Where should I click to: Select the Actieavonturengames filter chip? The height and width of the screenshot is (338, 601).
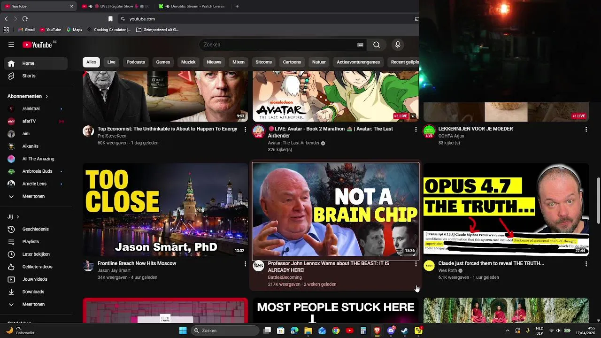click(358, 62)
